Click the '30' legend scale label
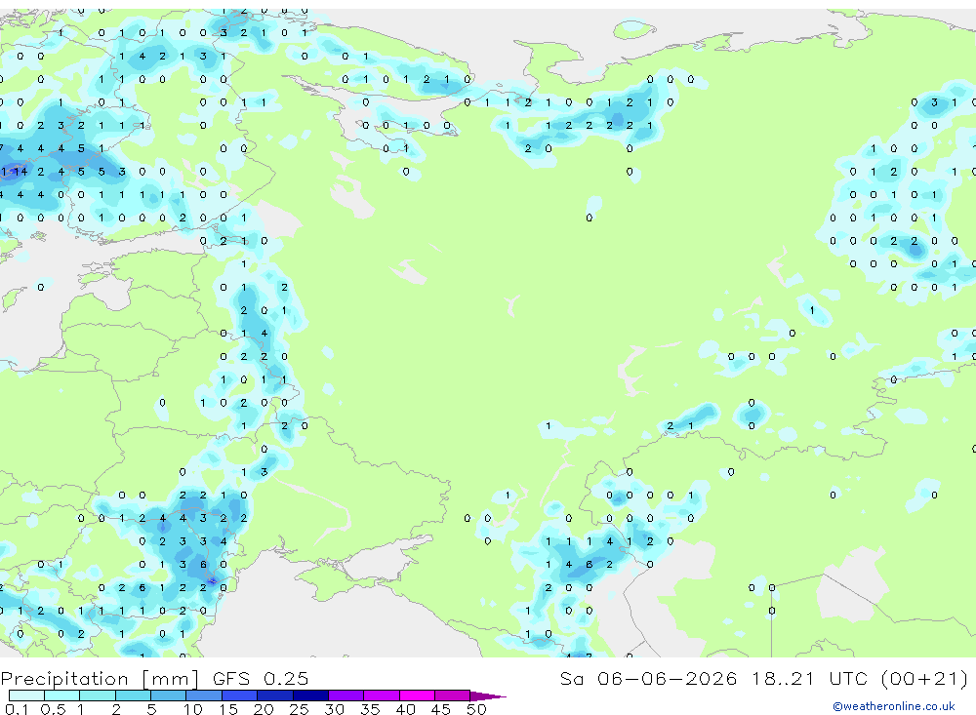976x715 pixels. pos(335,709)
